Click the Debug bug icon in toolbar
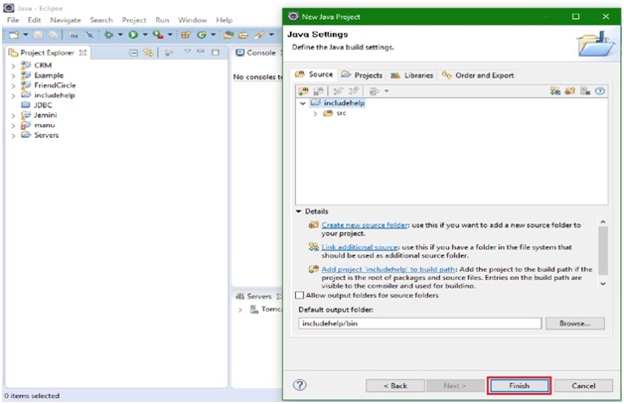The image size is (624, 404). pyautogui.click(x=108, y=35)
